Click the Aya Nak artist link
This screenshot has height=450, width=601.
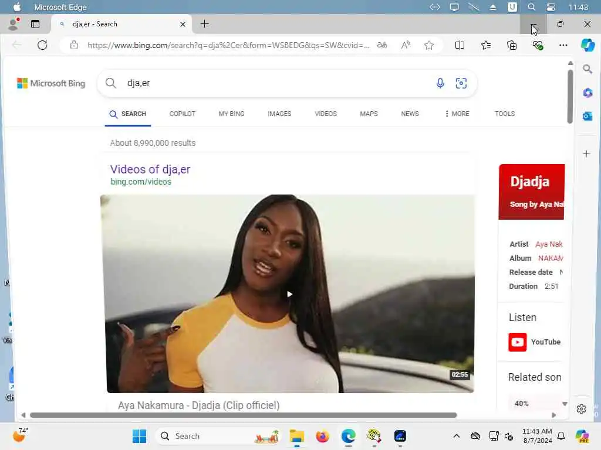[x=549, y=244]
